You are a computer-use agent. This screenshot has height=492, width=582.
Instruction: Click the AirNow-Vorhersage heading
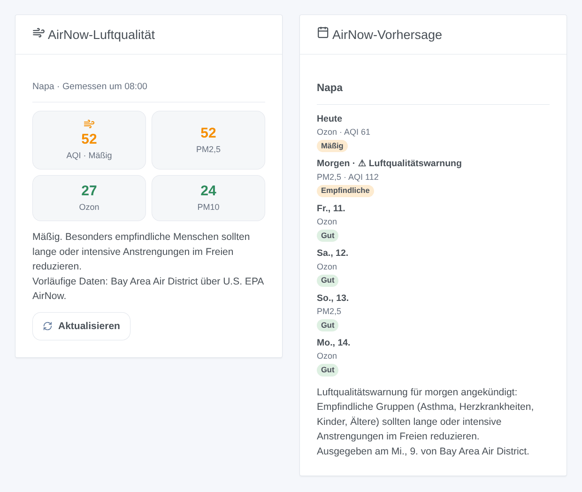coord(387,35)
